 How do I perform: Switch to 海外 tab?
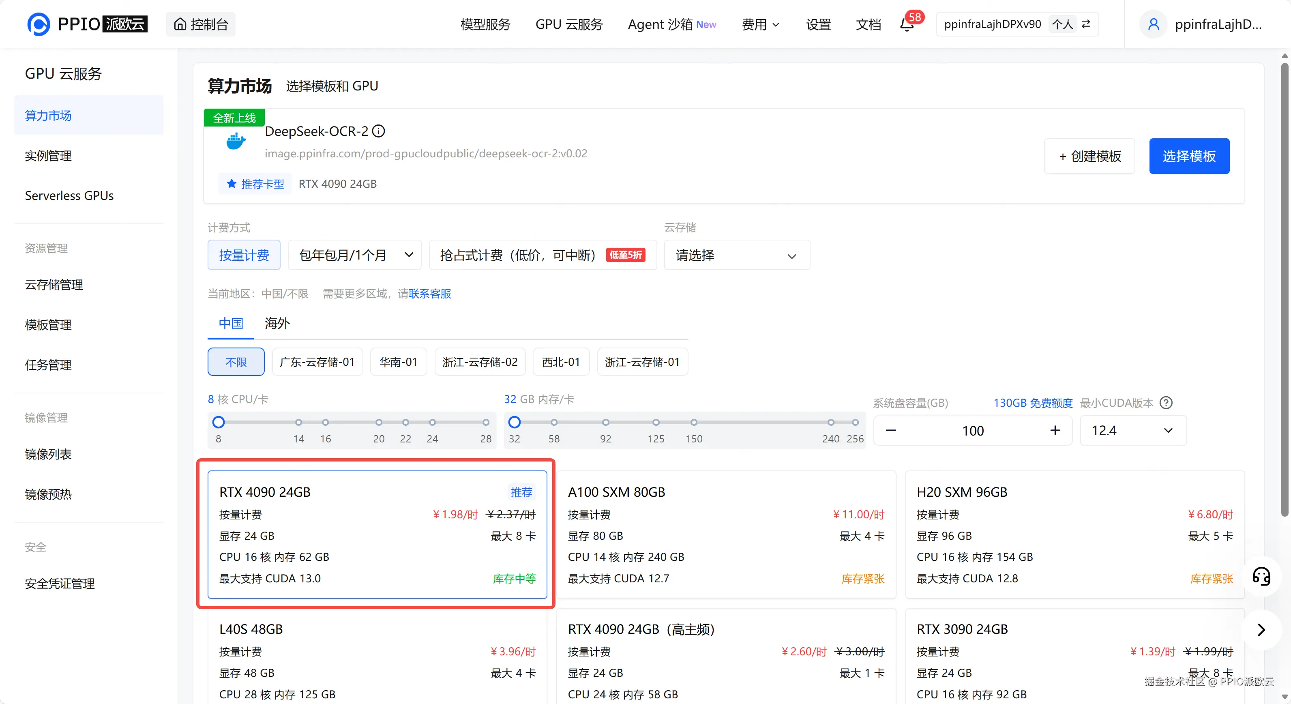[277, 323]
